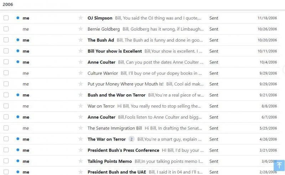Viewport: 285px width, 175px height.
Task: Star the Bernie Goldberg email
Action: pos(81,29)
